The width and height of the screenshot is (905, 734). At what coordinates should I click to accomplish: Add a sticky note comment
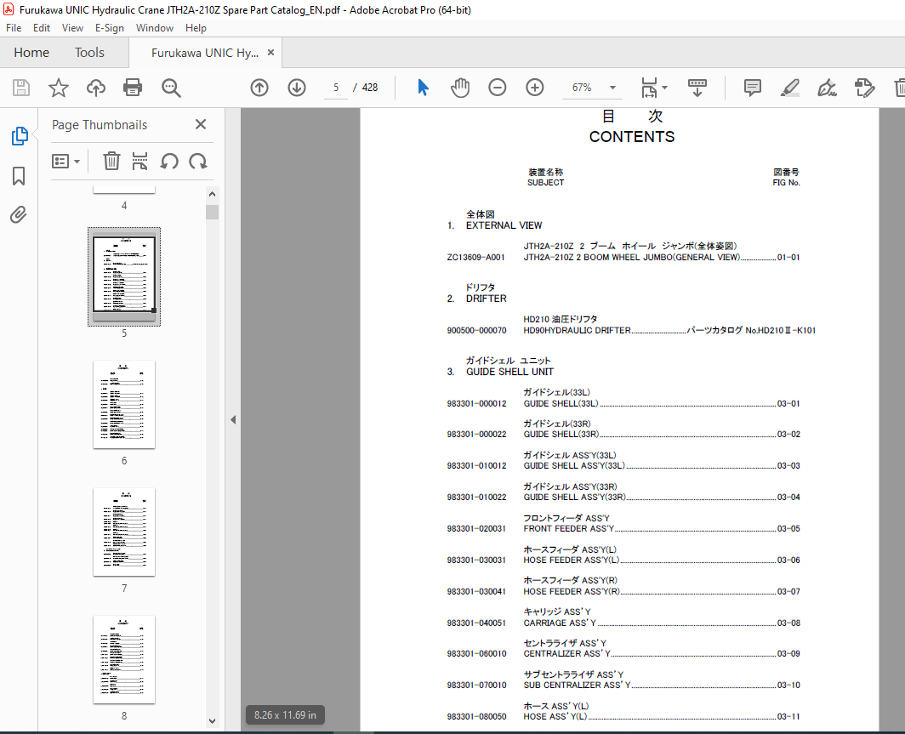[753, 88]
